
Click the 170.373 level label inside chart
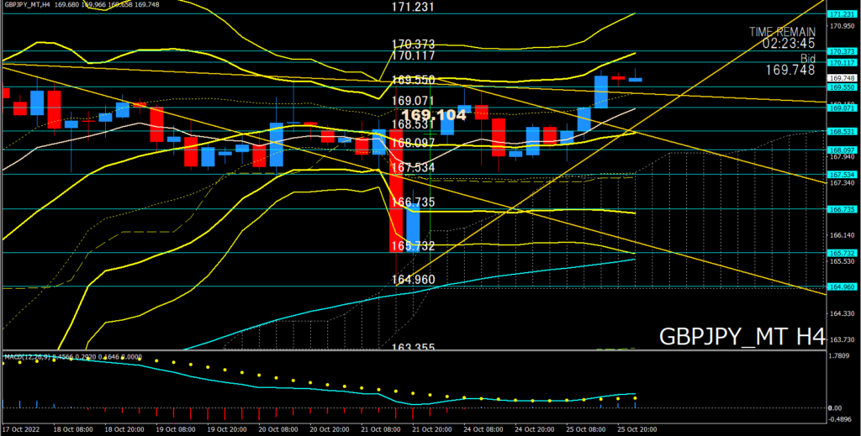click(x=413, y=44)
